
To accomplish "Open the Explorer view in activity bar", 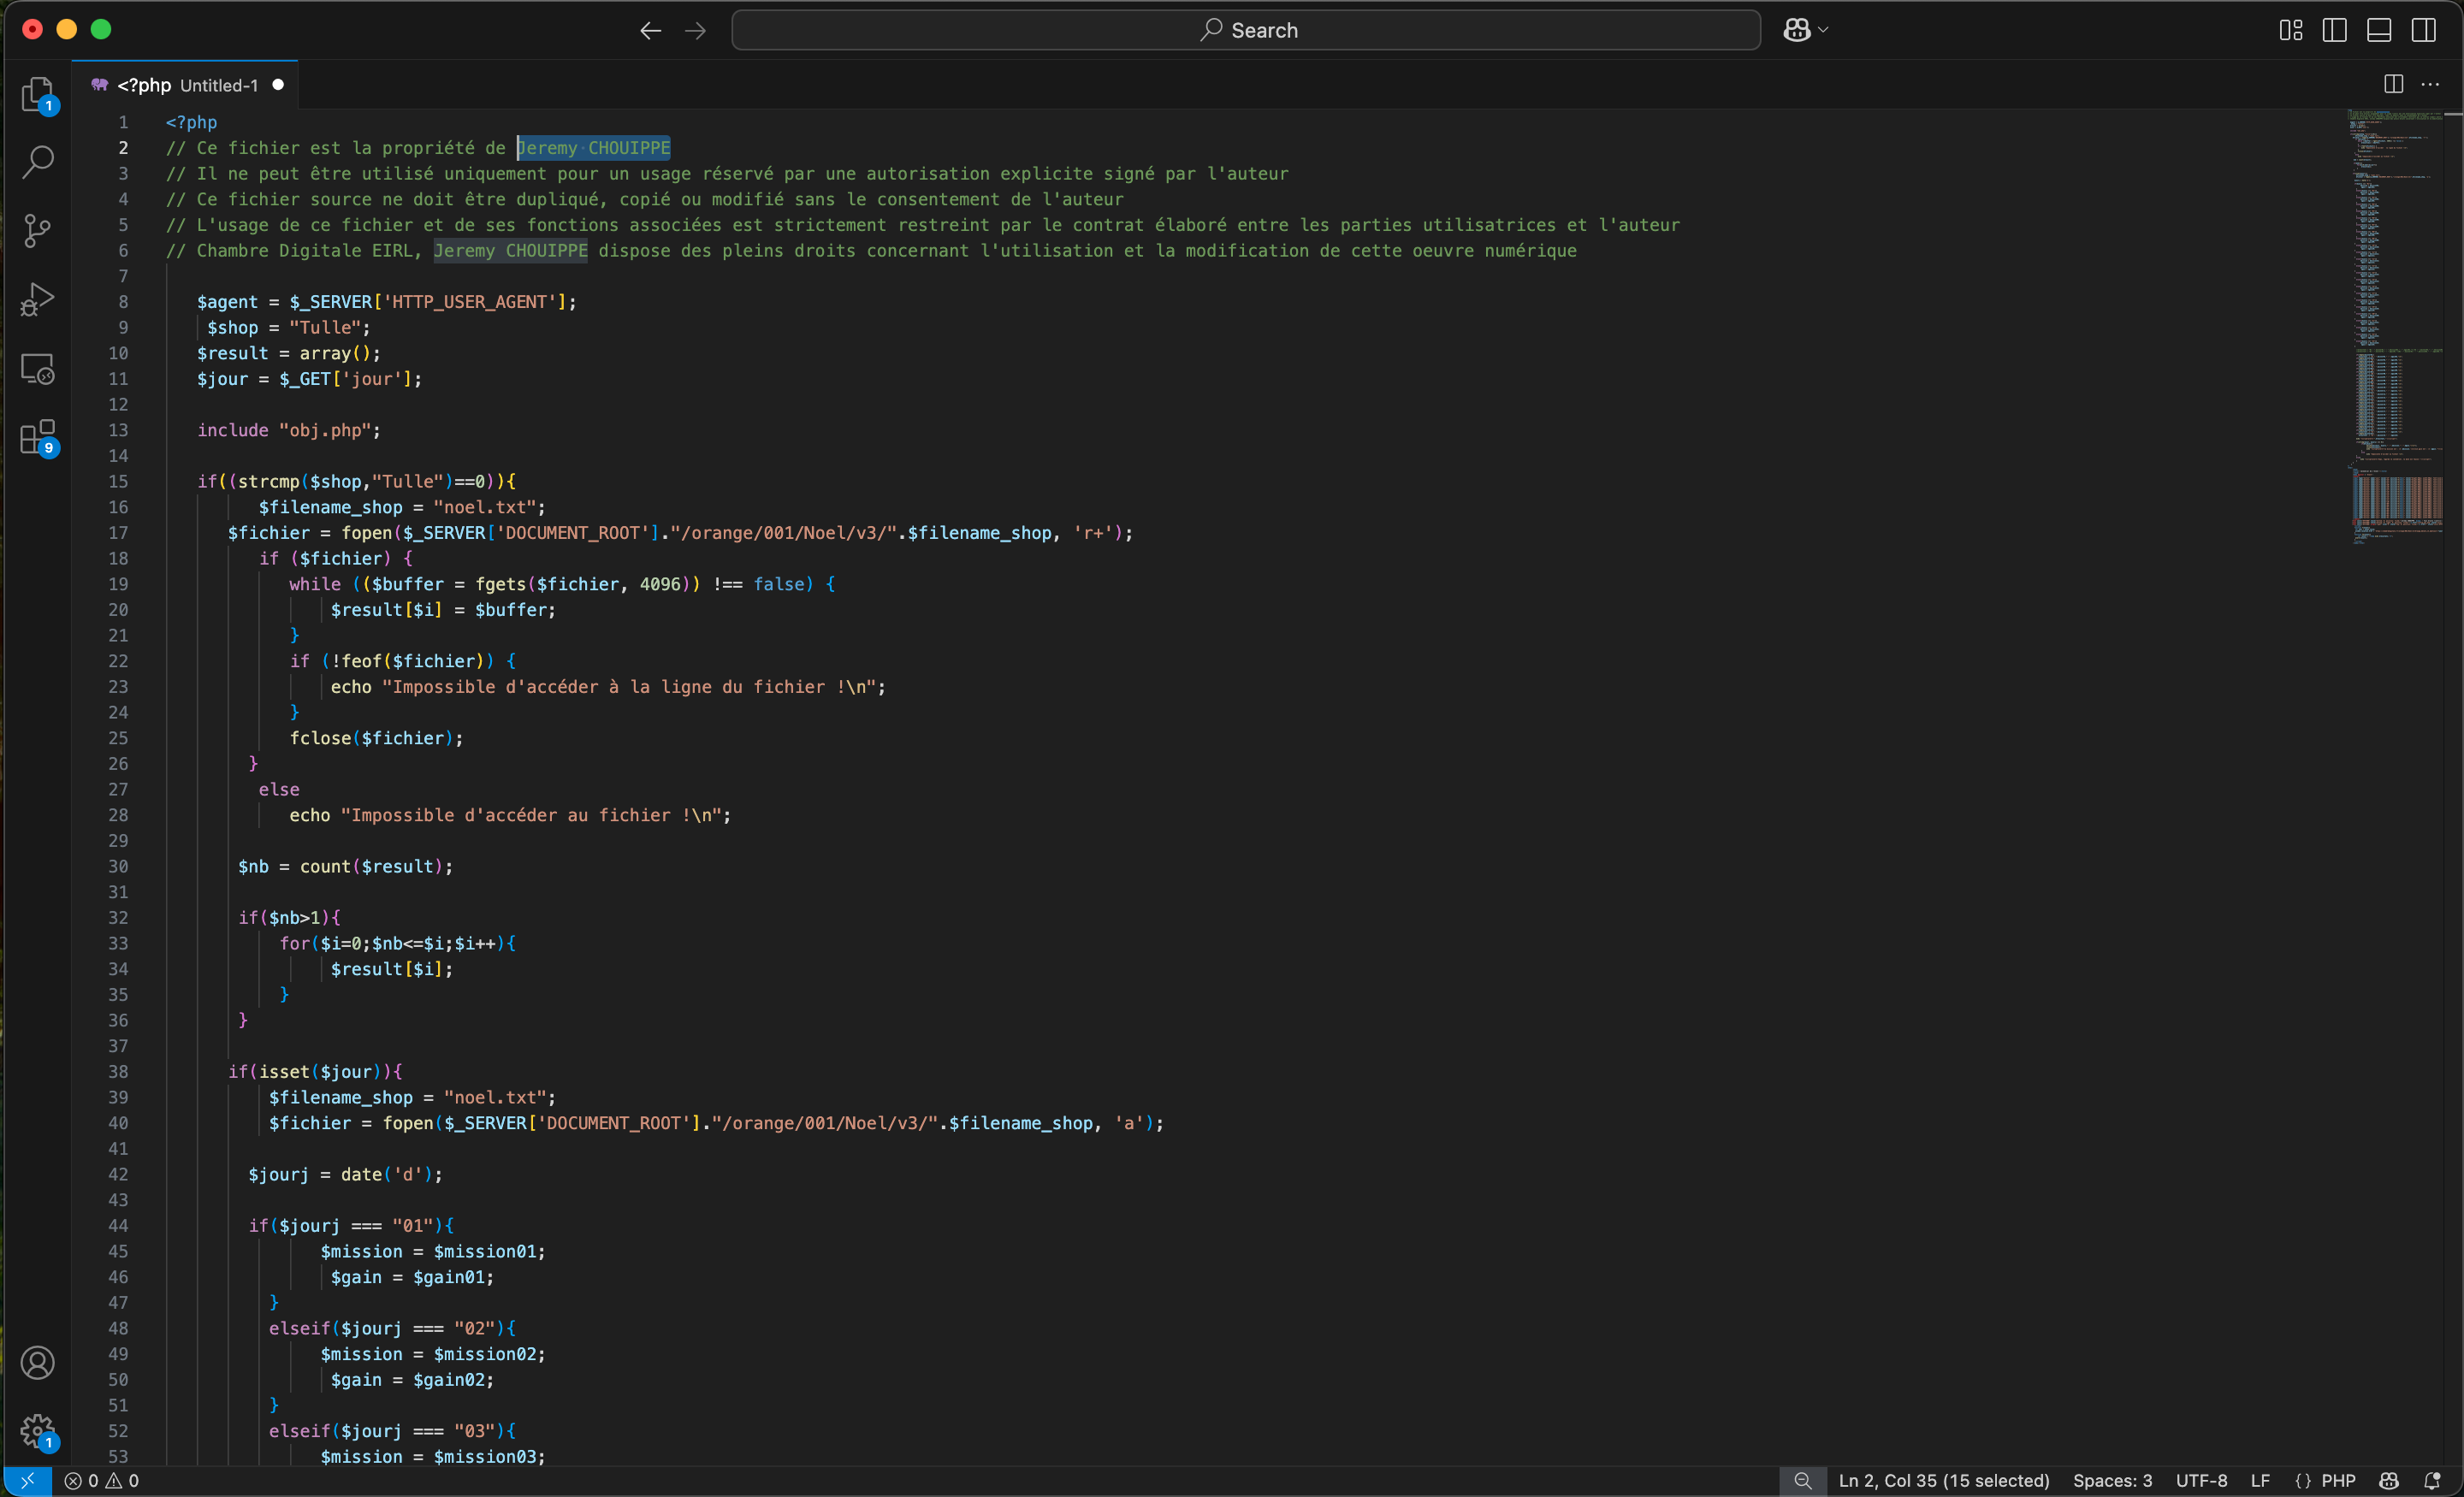I will (37, 94).
